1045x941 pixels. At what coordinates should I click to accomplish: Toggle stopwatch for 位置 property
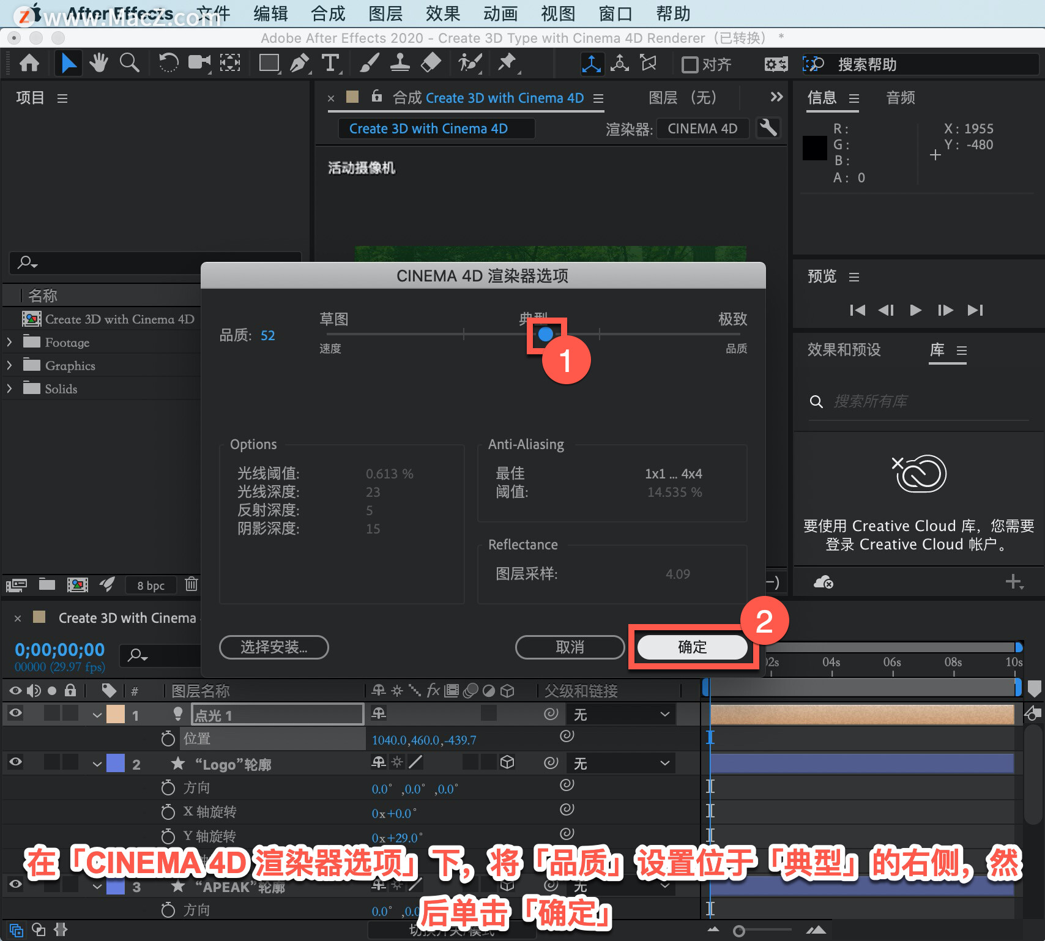(168, 738)
